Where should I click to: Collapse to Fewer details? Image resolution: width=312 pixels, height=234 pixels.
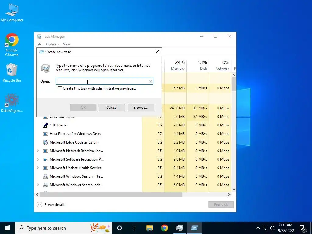point(51,205)
